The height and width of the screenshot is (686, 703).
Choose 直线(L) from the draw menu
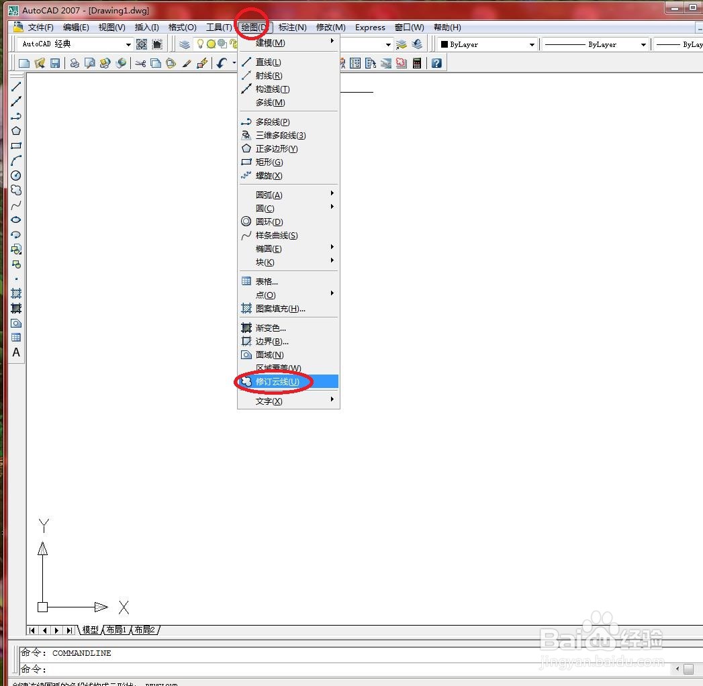(288, 62)
